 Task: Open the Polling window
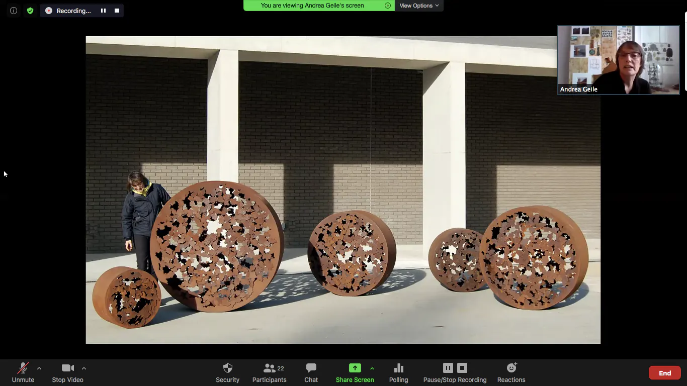tap(398, 372)
